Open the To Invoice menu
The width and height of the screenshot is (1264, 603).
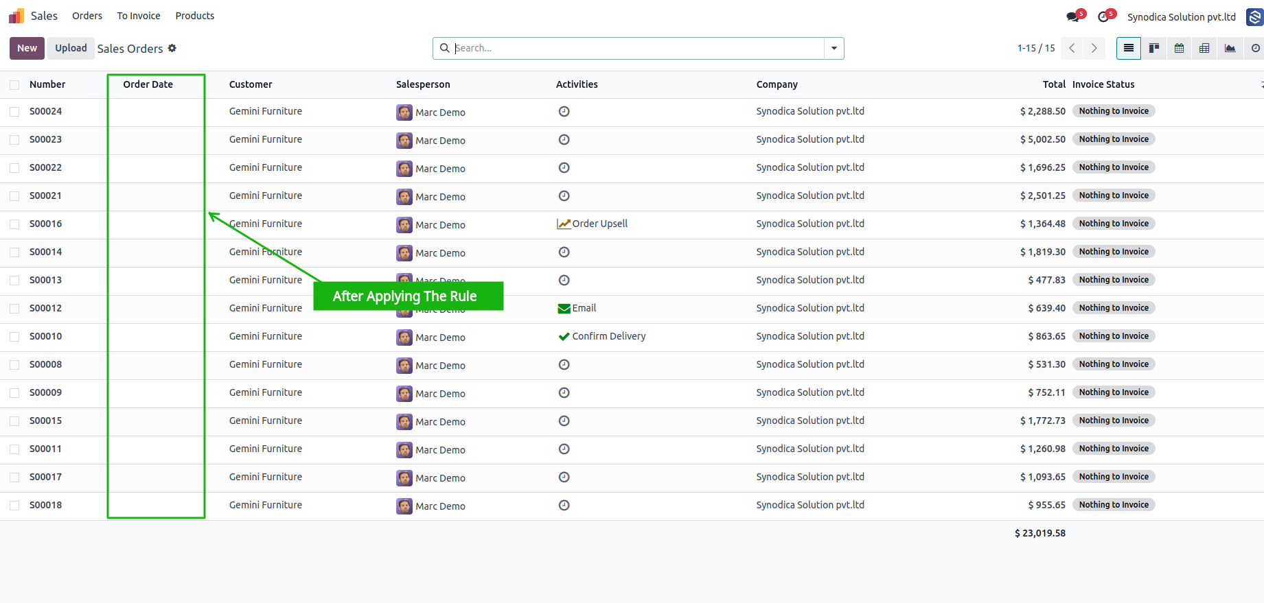pos(139,16)
